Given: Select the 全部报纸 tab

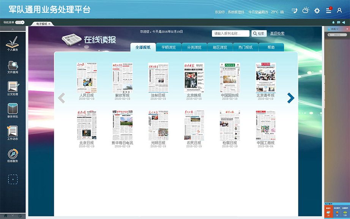Looking at the screenshot, I should click(x=143, y=47).
